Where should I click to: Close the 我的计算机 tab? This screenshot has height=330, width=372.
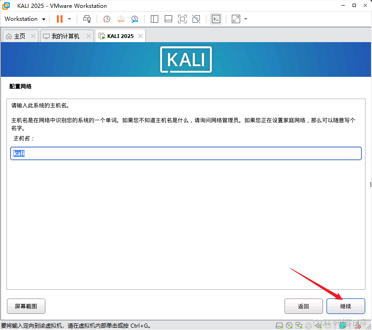click(x=88, y=36)
